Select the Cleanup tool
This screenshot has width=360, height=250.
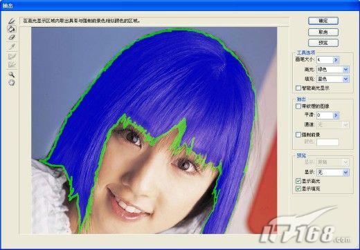(12, 57)
